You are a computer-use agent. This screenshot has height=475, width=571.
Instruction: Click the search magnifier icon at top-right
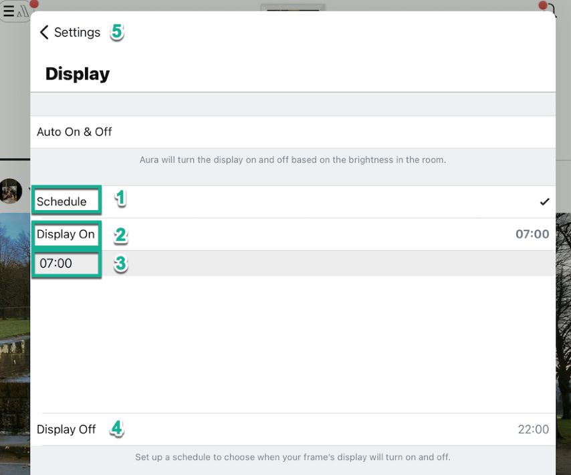[551, 9]
